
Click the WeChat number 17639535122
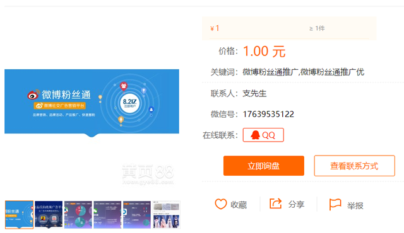coord(268,114)
